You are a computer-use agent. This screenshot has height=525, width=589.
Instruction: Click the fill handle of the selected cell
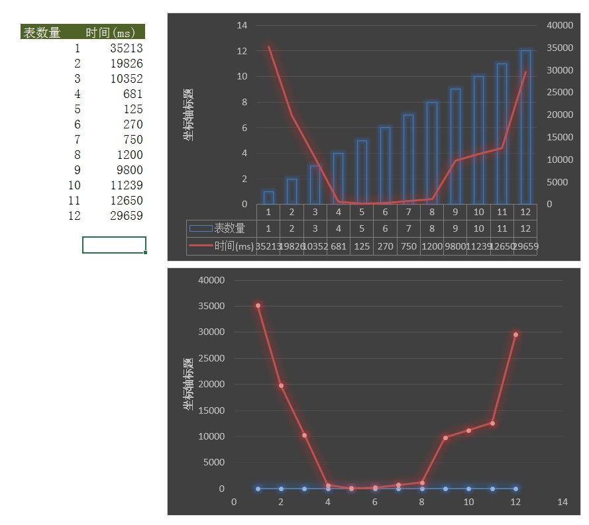click(145, 252)
